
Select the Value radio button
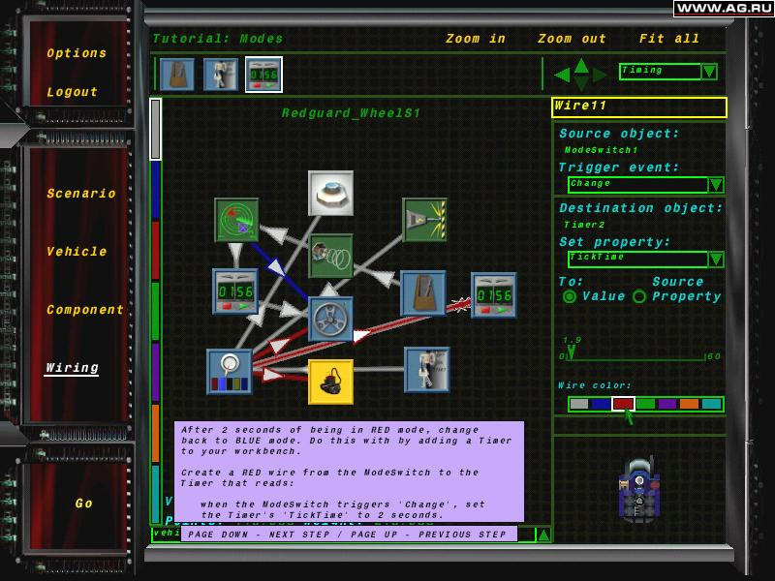pyautogui.click(x=570, y=296)
